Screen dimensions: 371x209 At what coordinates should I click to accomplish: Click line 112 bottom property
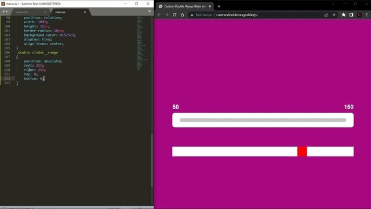tap(34, 78)
